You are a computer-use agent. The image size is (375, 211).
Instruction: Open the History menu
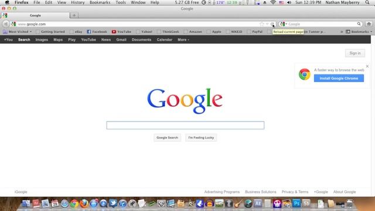click(x=78, y=2)
